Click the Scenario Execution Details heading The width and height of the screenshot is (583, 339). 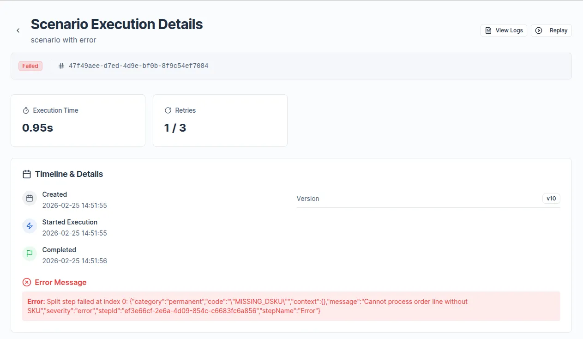pos(117,24)
